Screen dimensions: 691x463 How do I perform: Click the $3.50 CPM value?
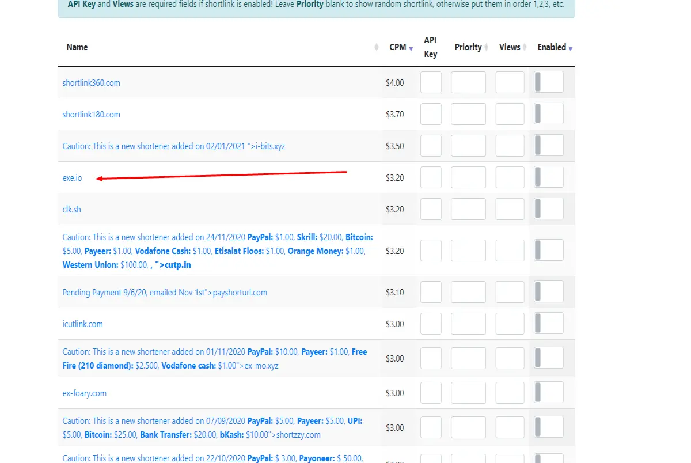(395, 146)
